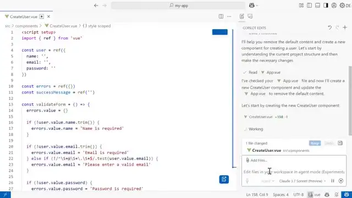Image resolution: width=352 pixels, height=198 pixels.
Task: Click Add Files attachment button
Action: click(x=256, y=160)
